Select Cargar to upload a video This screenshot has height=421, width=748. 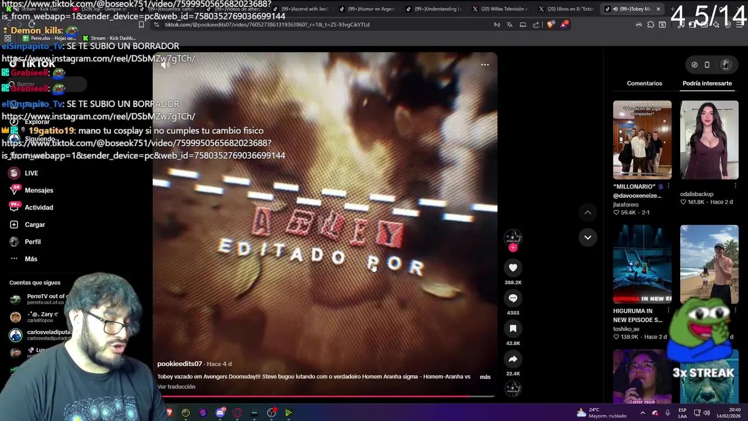point(27,225)
